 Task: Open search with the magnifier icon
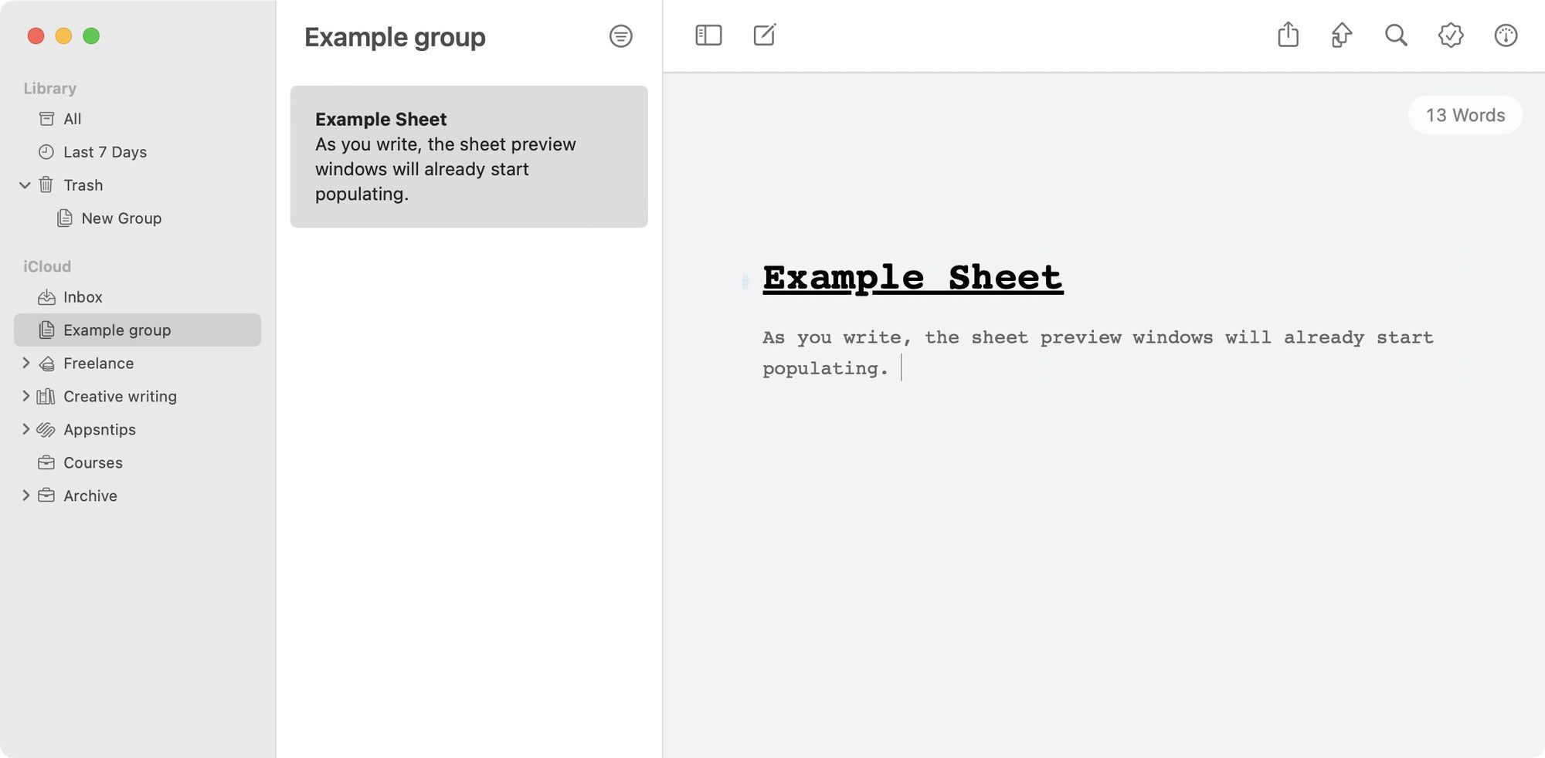1396,36
